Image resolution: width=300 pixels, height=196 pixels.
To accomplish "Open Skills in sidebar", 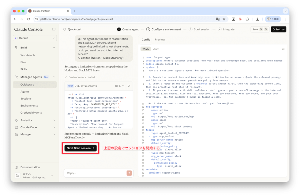I will pyautogui.click(x=24, y=69).
